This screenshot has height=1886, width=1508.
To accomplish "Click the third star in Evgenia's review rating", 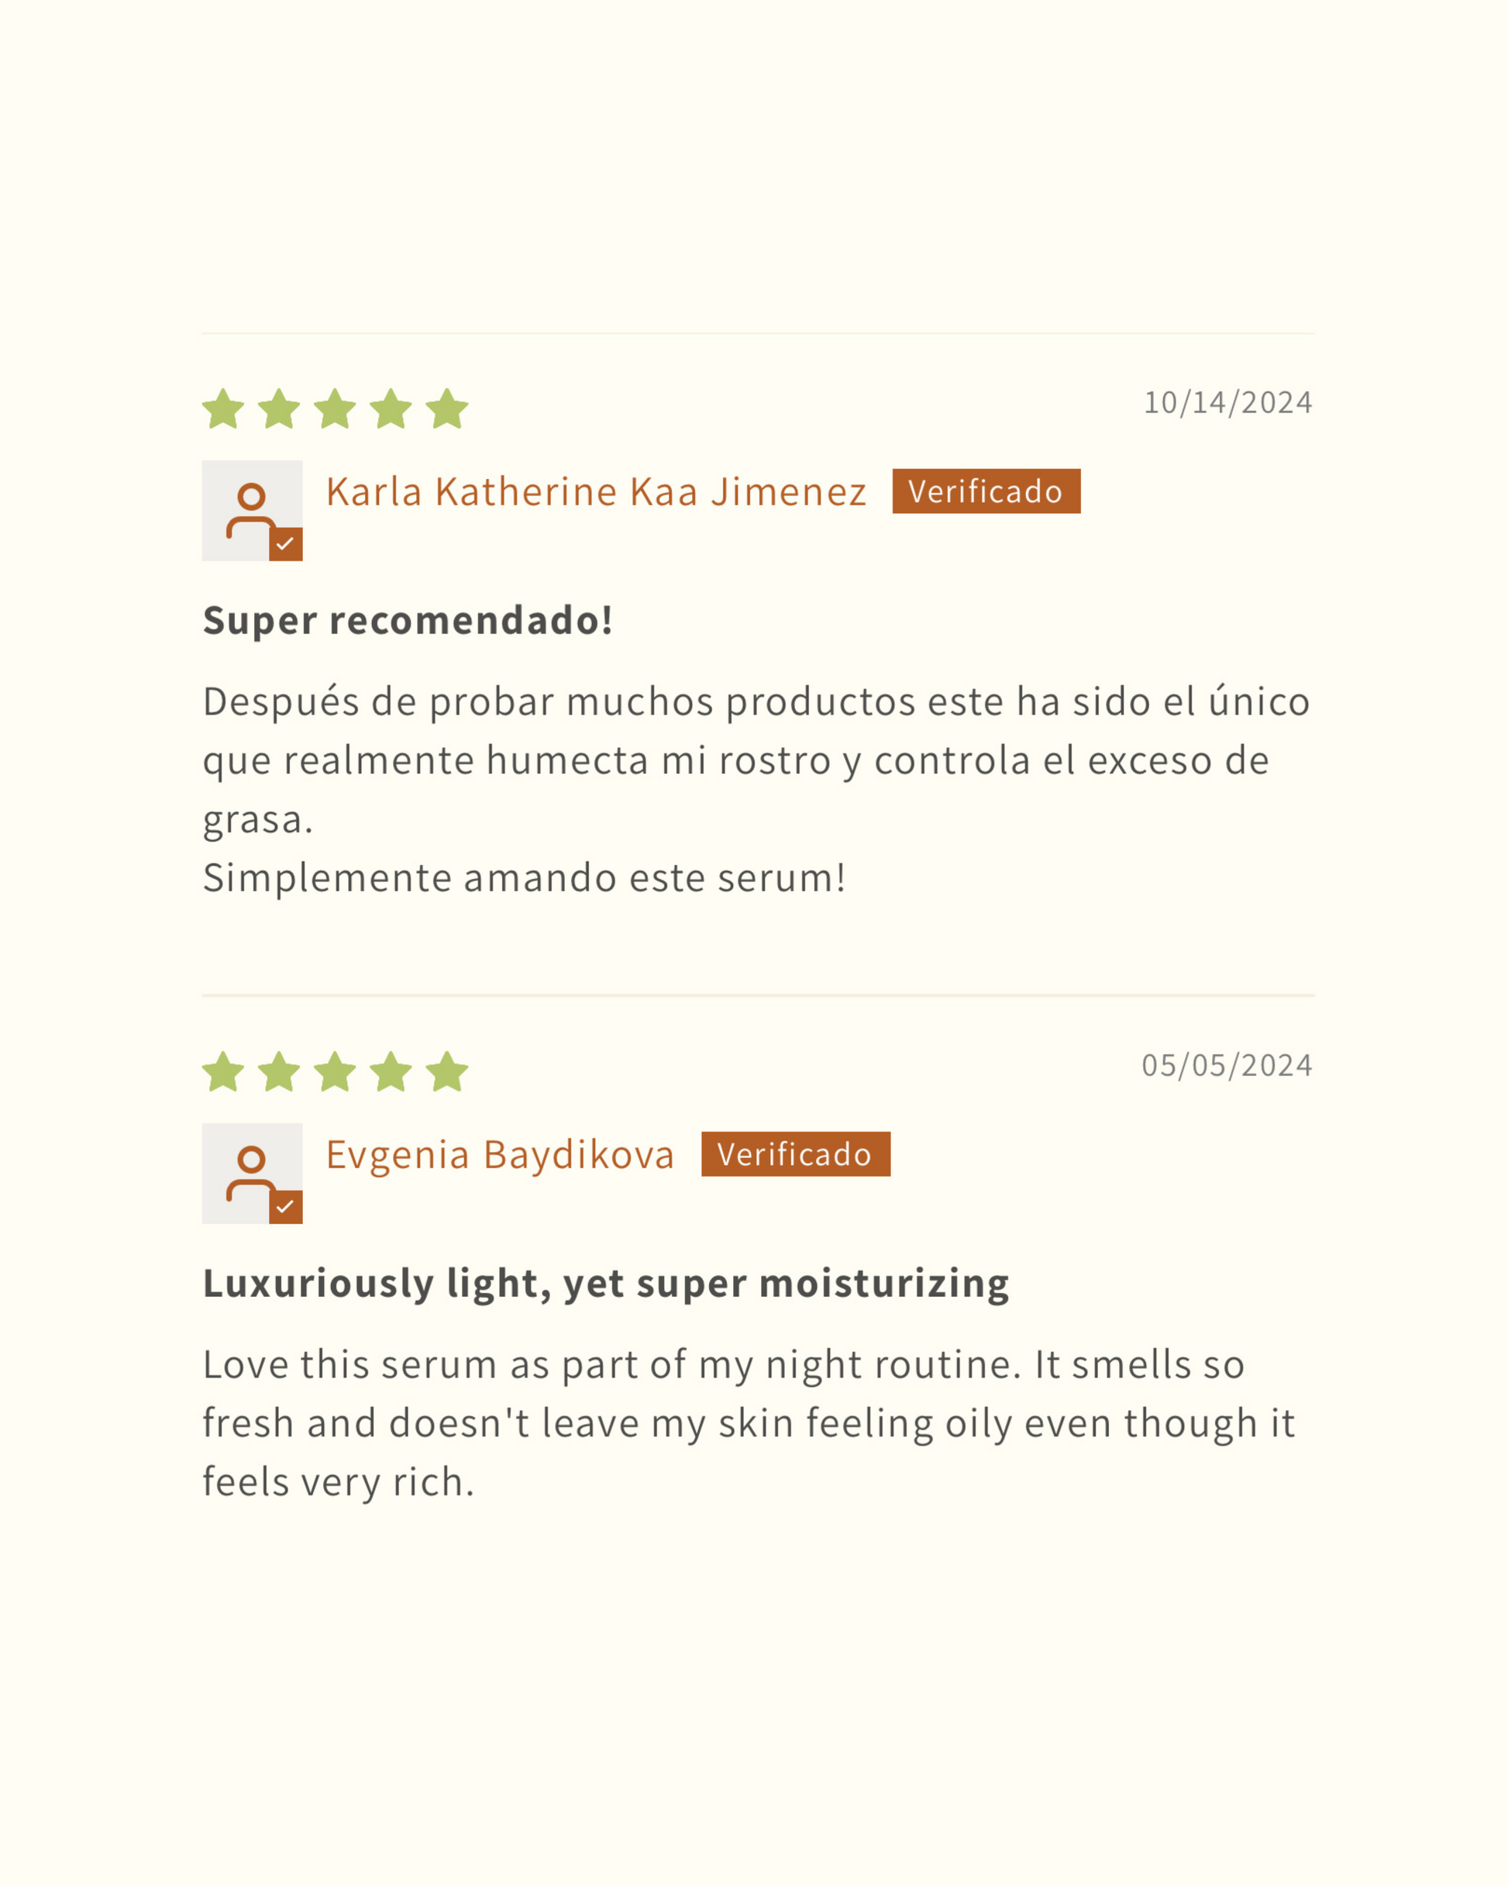I will pyautogui.click(x=335, y=1073).
